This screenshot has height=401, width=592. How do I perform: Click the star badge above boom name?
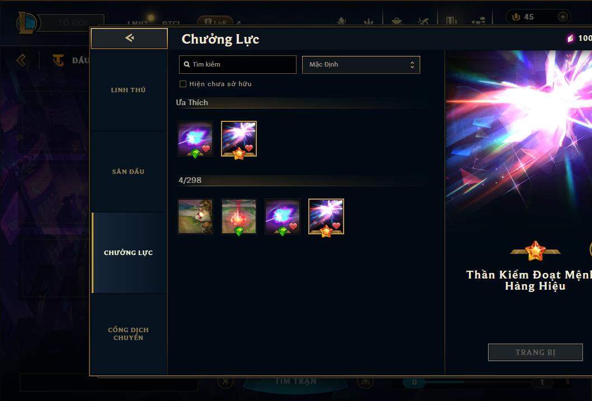[535, 251]
